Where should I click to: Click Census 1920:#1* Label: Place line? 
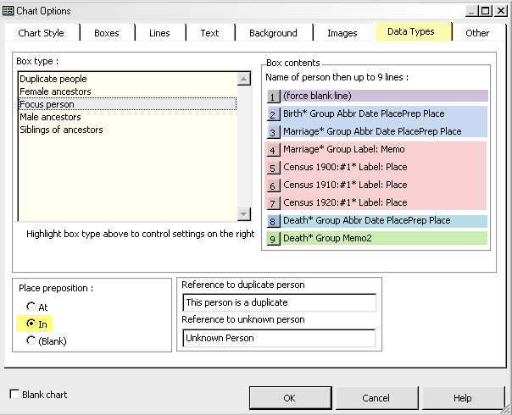385,202
